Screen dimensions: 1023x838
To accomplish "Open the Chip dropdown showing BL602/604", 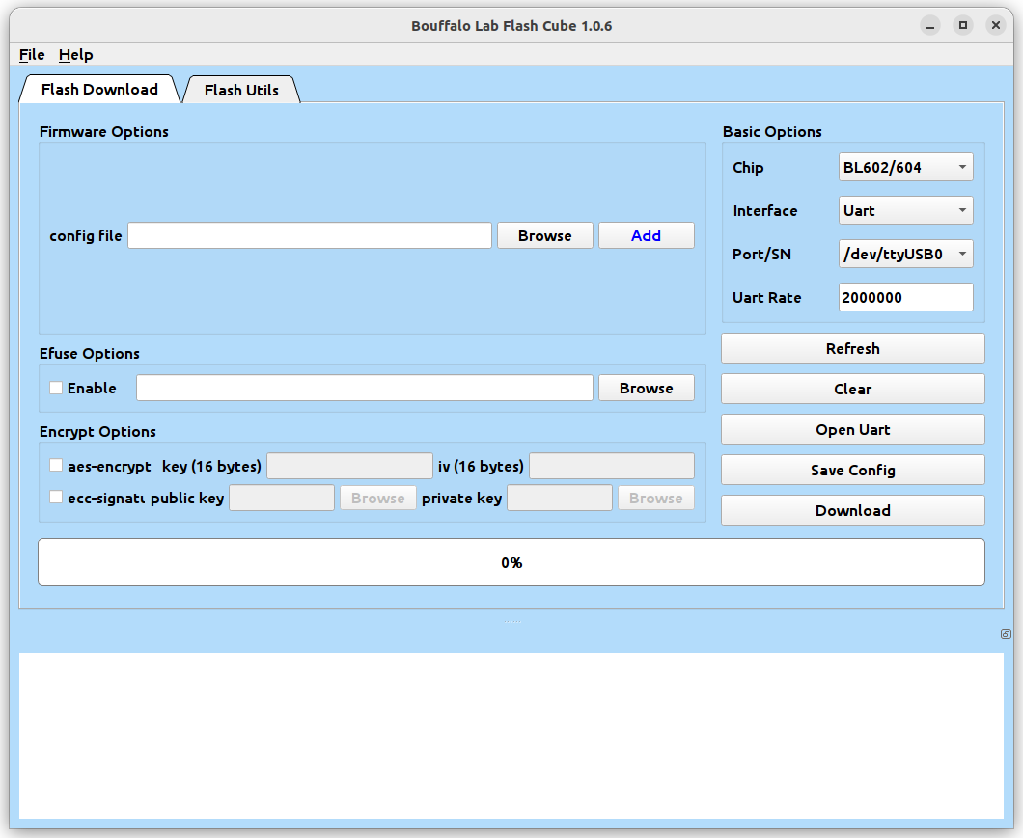I will point(905,167).
